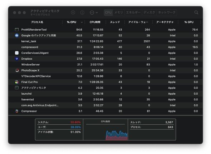
Task: Select the launchd process
Action: [26, 94]
